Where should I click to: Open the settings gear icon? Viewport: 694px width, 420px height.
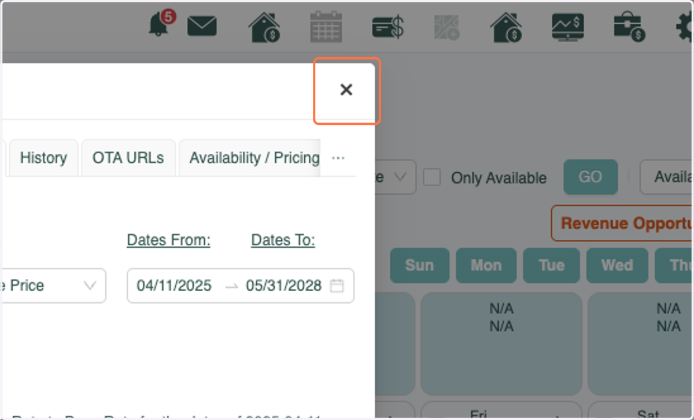(685, 27)
